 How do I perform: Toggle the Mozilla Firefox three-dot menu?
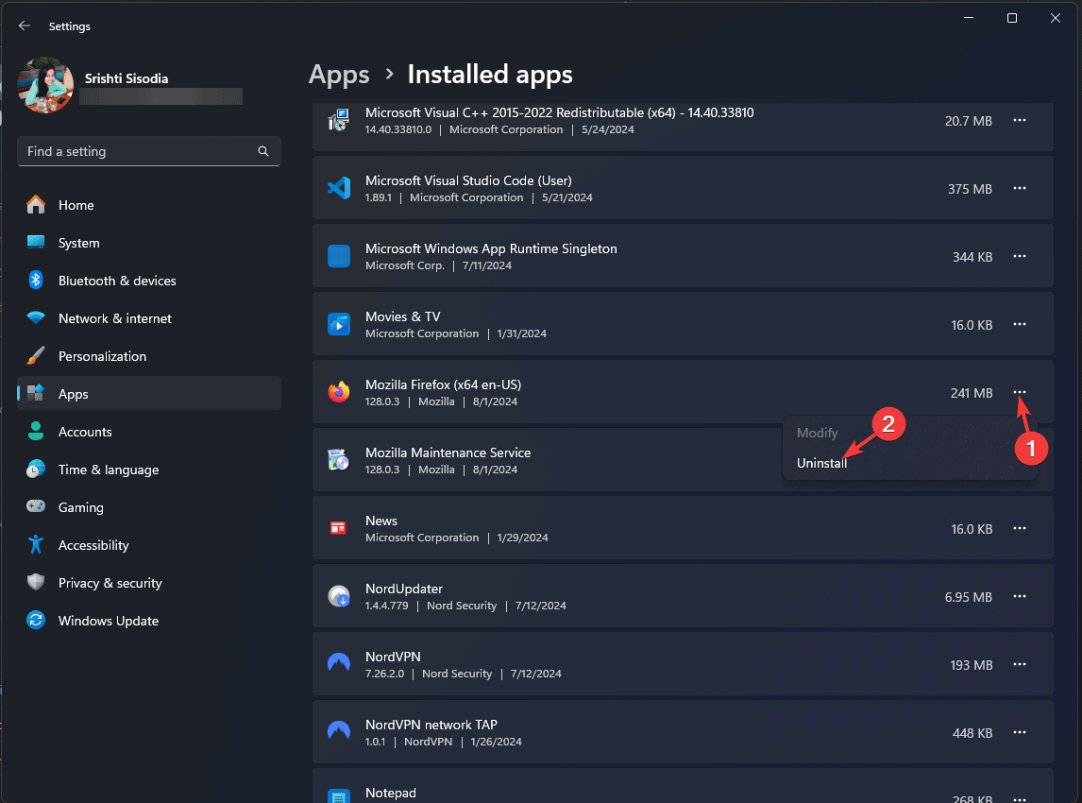click(1019, 392)
